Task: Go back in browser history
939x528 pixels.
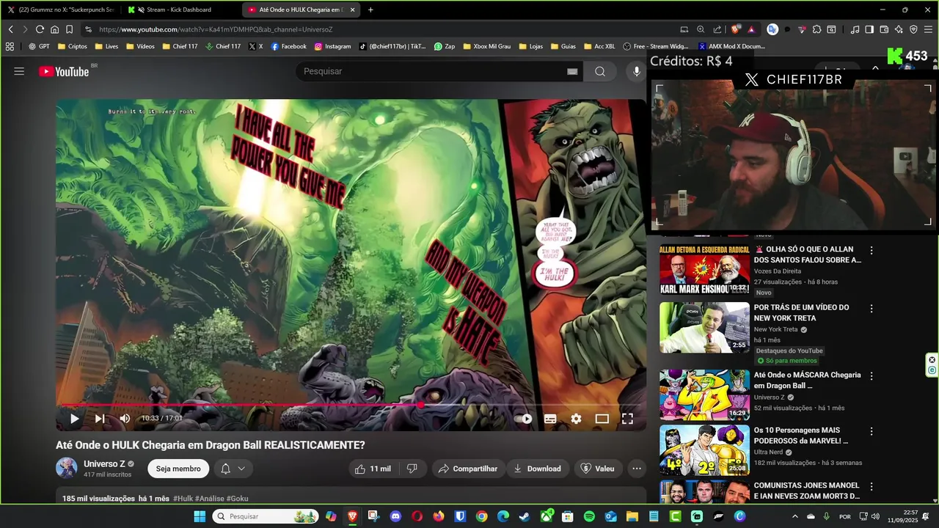Action: (10, 29)
